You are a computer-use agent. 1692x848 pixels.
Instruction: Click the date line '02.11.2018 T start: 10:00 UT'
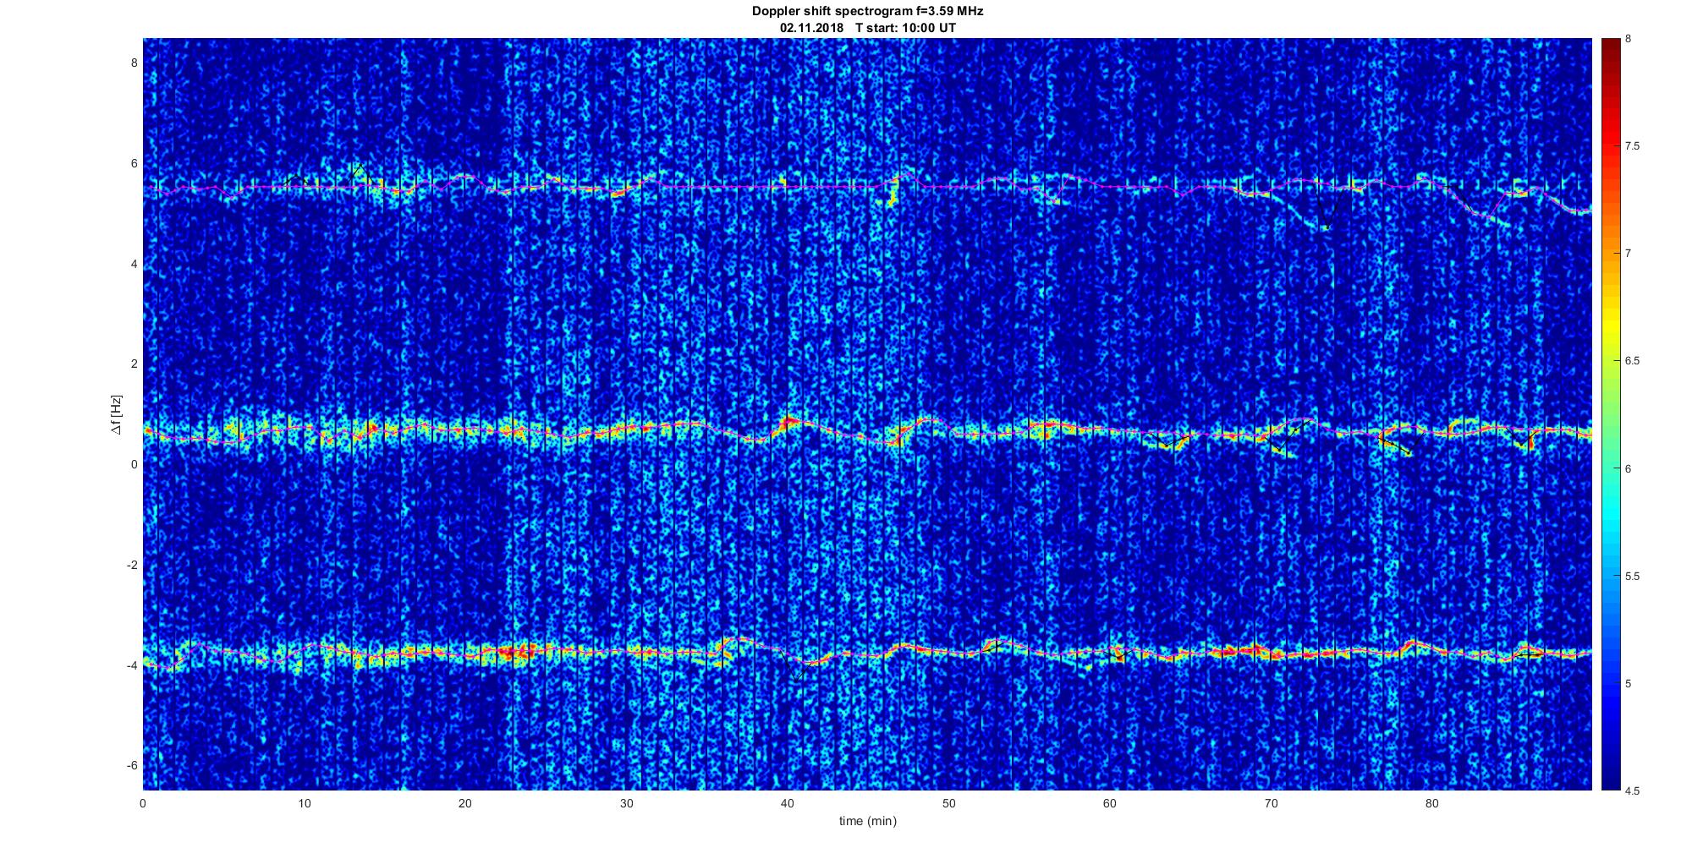[x=868, y=28]
